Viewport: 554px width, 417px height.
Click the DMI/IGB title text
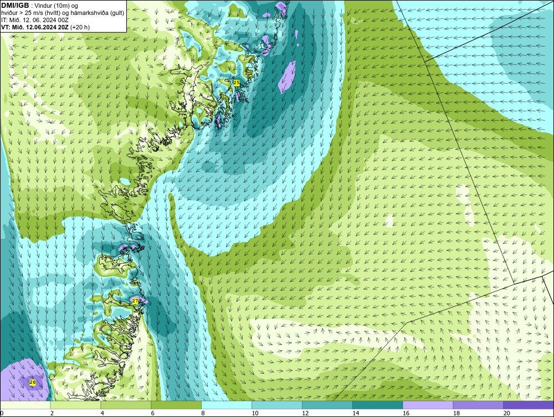pyautogui.click(x=15, y=6)
